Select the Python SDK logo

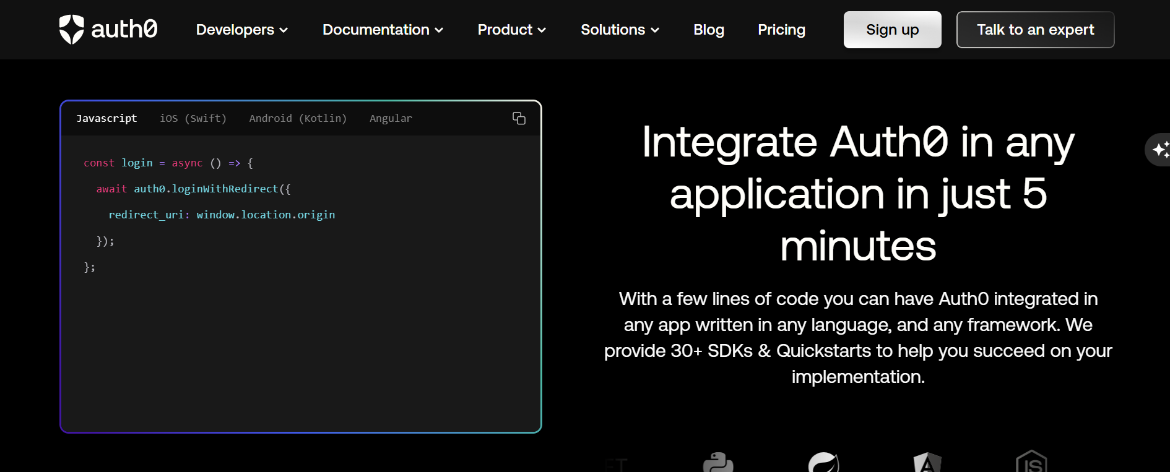(x=718, y=463)
